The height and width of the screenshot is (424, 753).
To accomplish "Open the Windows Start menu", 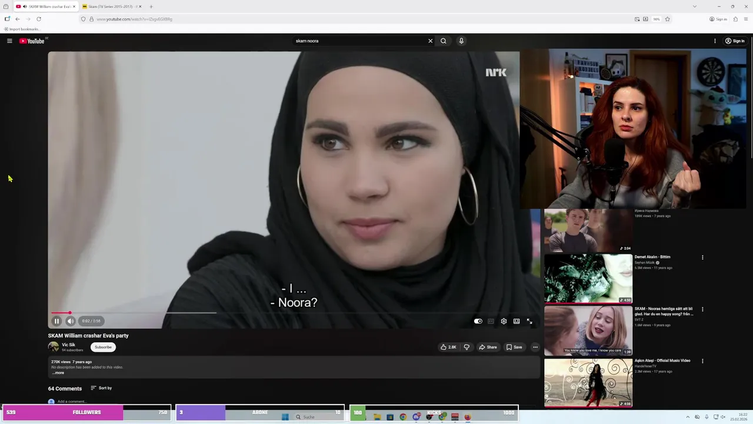I will pos(285,417).
